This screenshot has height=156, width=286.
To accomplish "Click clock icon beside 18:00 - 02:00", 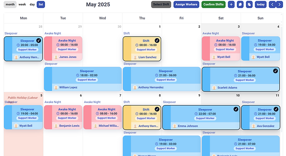I will [78, 75].
